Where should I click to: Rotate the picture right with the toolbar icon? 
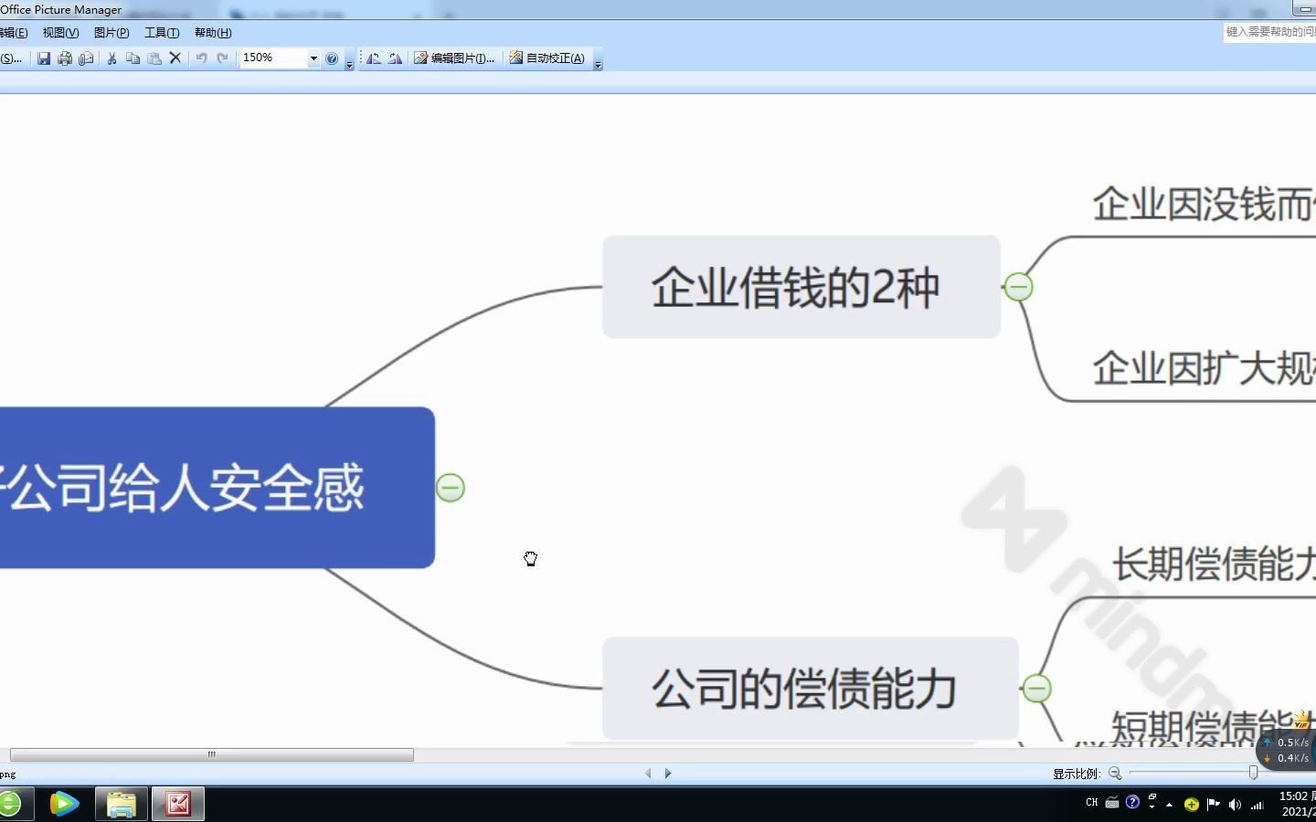pos(395,58)
